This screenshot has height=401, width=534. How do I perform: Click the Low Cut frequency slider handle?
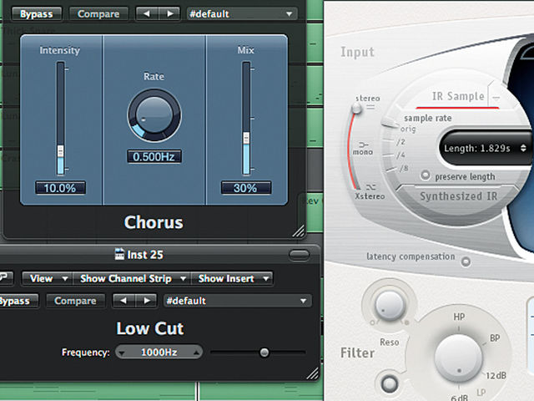click(264, 353)
